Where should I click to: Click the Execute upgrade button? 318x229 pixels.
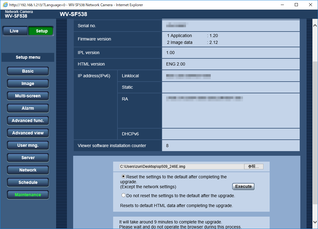[243, 186]
